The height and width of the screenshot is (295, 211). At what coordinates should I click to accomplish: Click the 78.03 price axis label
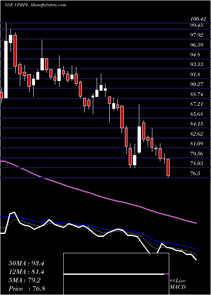coord(196,164)
